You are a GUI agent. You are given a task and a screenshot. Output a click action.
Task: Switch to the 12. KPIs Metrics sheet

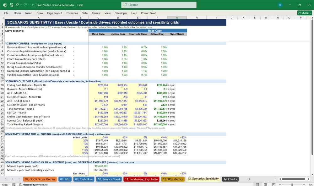coord(173,179)
